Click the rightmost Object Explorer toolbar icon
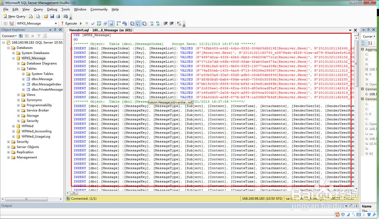This screenshot has height=219, width=379. [45, 36]
